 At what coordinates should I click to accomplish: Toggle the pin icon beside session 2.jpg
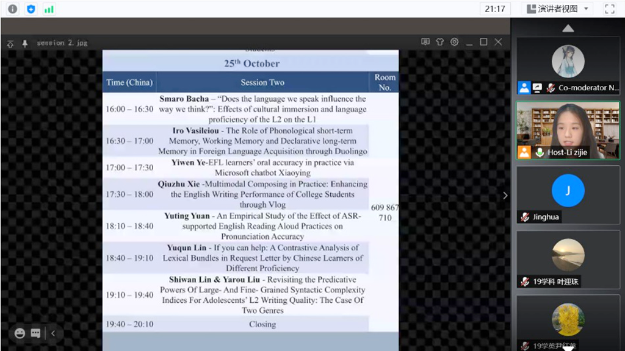24,43
